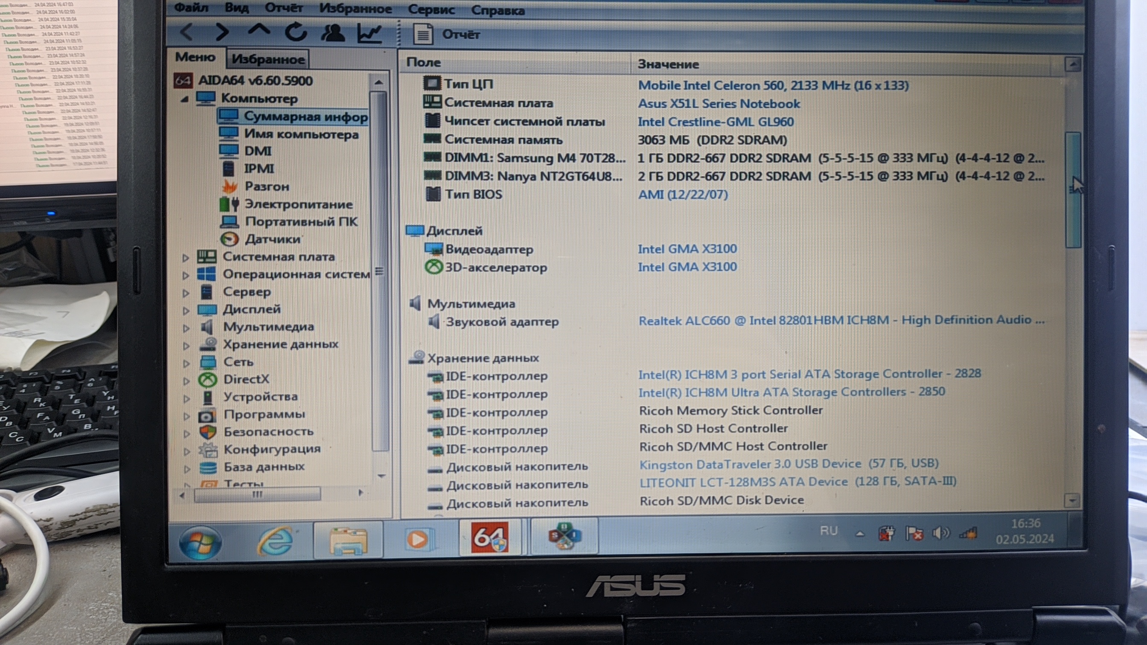Open Intel GMA X3100 link in Видеоадаптер row
The width and height of the screenshot is (1147, 645).
[687, 249]
